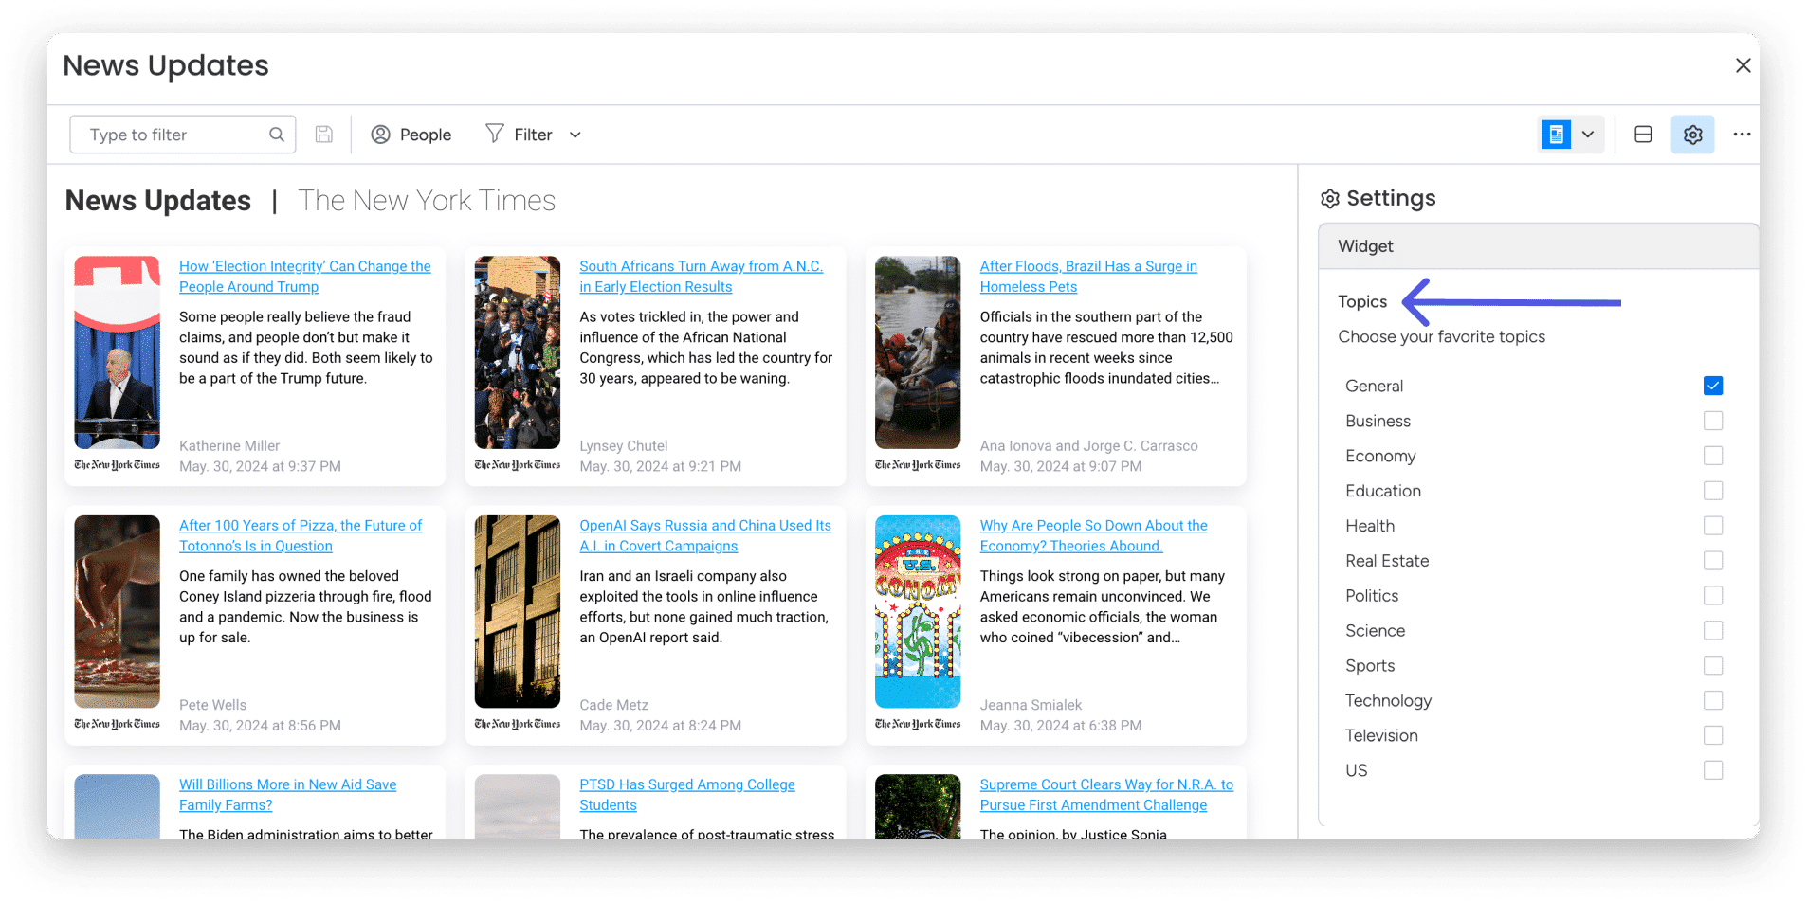
Task: Select the news layout view icon
Action: tap(1556, 135)
